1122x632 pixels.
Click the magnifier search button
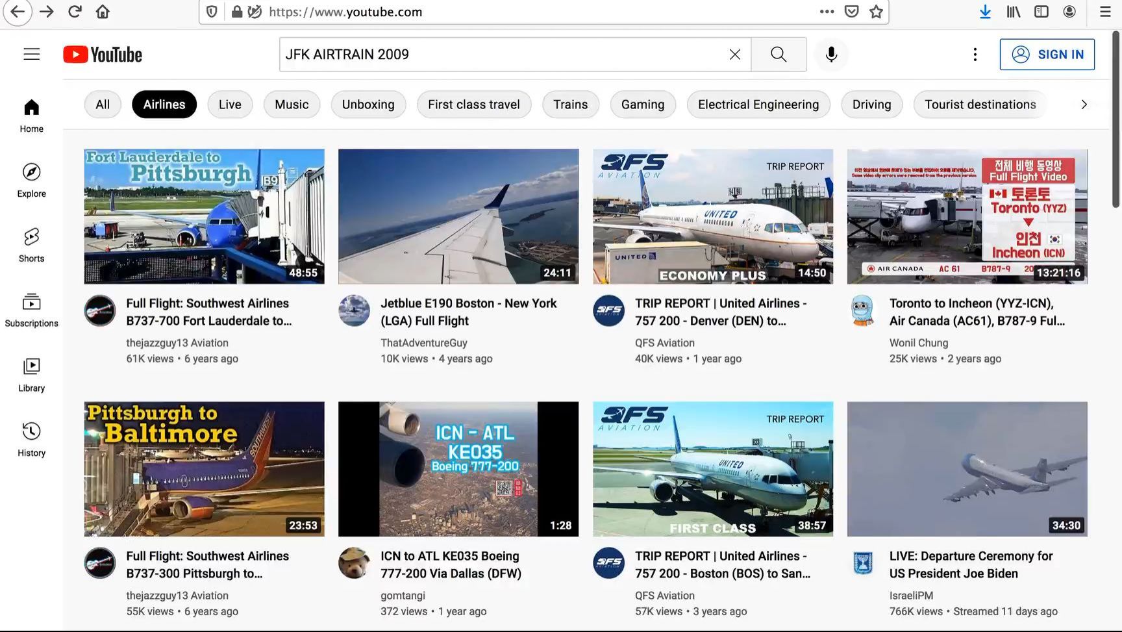(x=778, y=55)
